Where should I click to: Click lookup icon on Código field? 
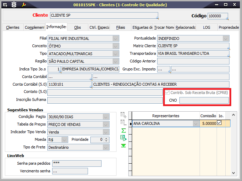click(x=227, y=19)
